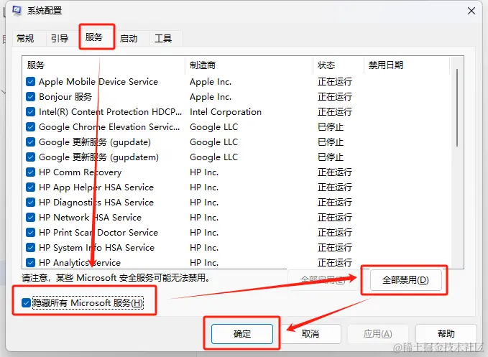Click the 系统配置 title bar icon
Image resolution: width=488 pixels, height=357 pixels.
click(17, 10)
